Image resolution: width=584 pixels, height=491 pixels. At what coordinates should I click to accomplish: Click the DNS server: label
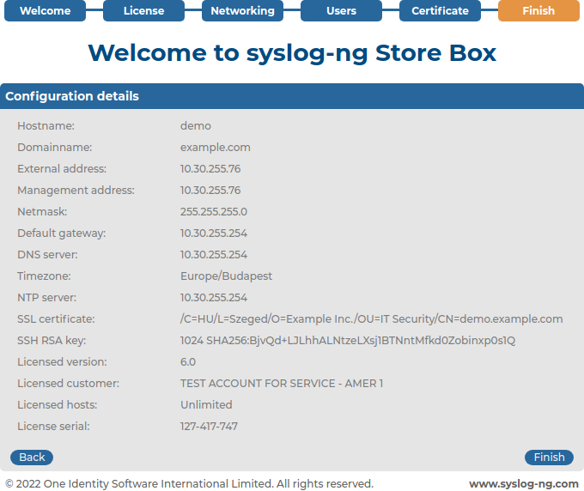click(47, 255)
